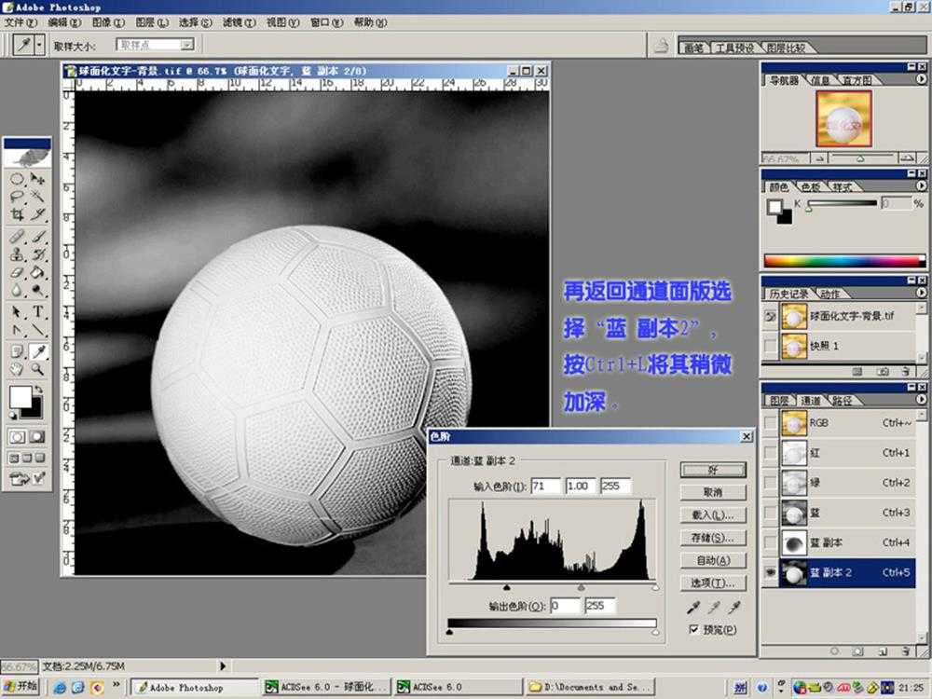This screenshot has height=699, width=932.
Task: Open the eyedropper tool preset picker arrow
Action: click(39, 44)
